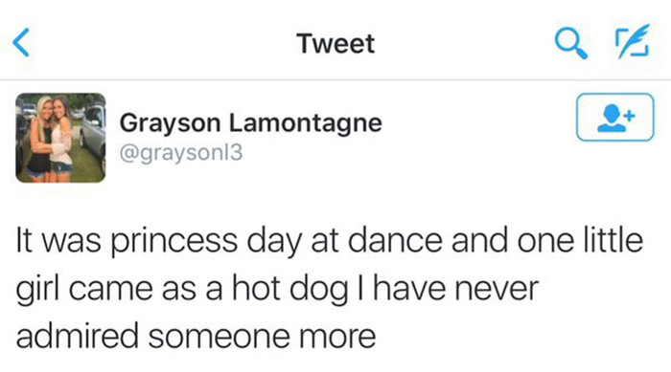Click the @graysonl3 handle
Image resolution: width=671 pixels, height=372 pixels.
pyautogui.click(x=181, y=152)
